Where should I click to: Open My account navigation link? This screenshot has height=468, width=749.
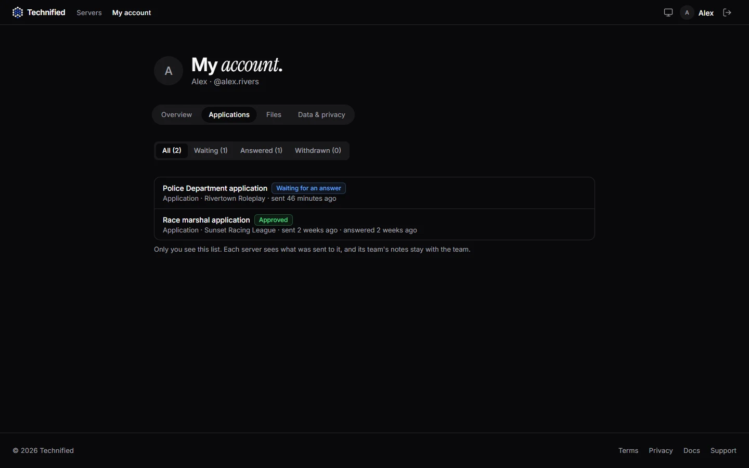click(x=132, y=12)
